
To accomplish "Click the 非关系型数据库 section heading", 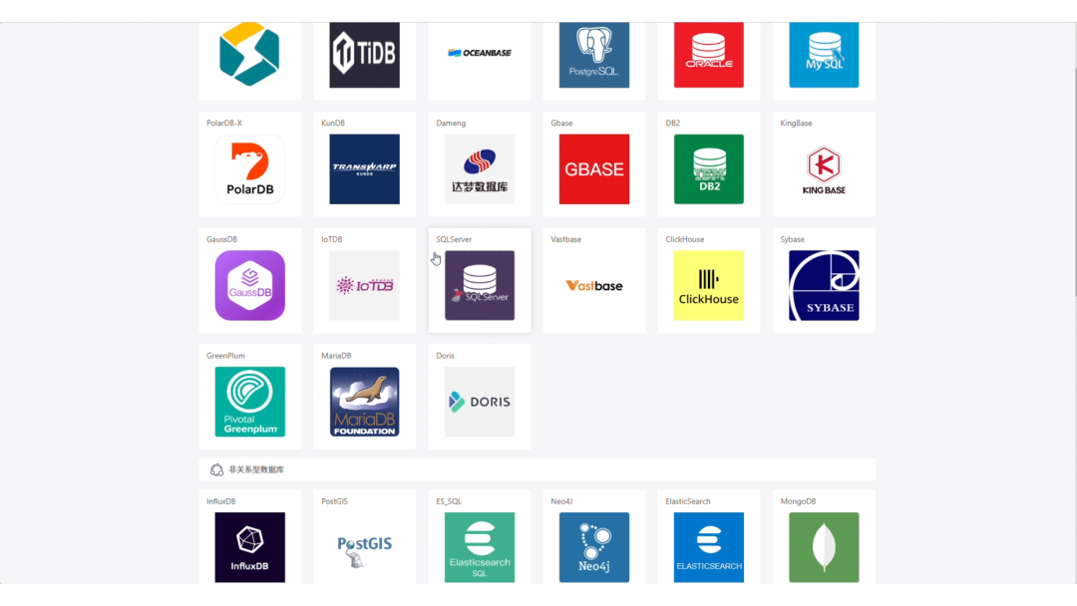I will tap(256, 469).
